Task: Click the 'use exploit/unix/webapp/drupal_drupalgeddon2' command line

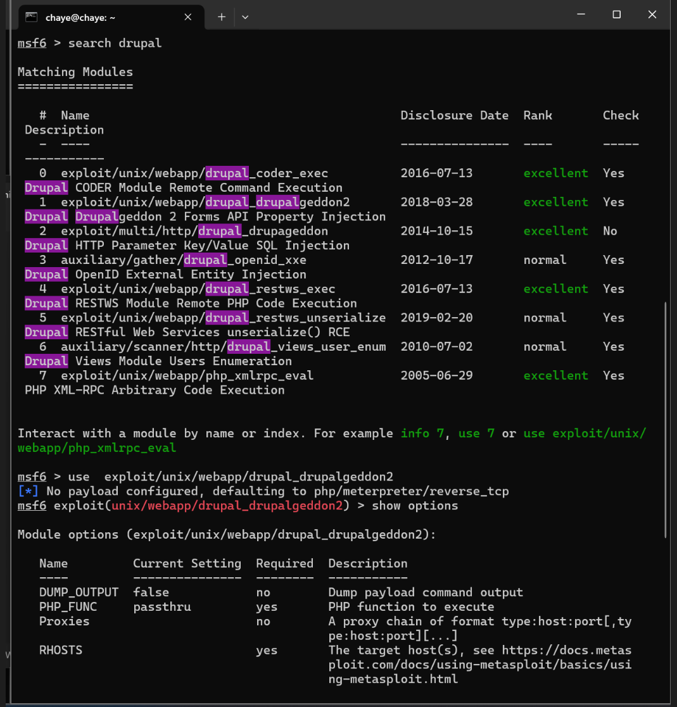Action: [x=231, y=477]
